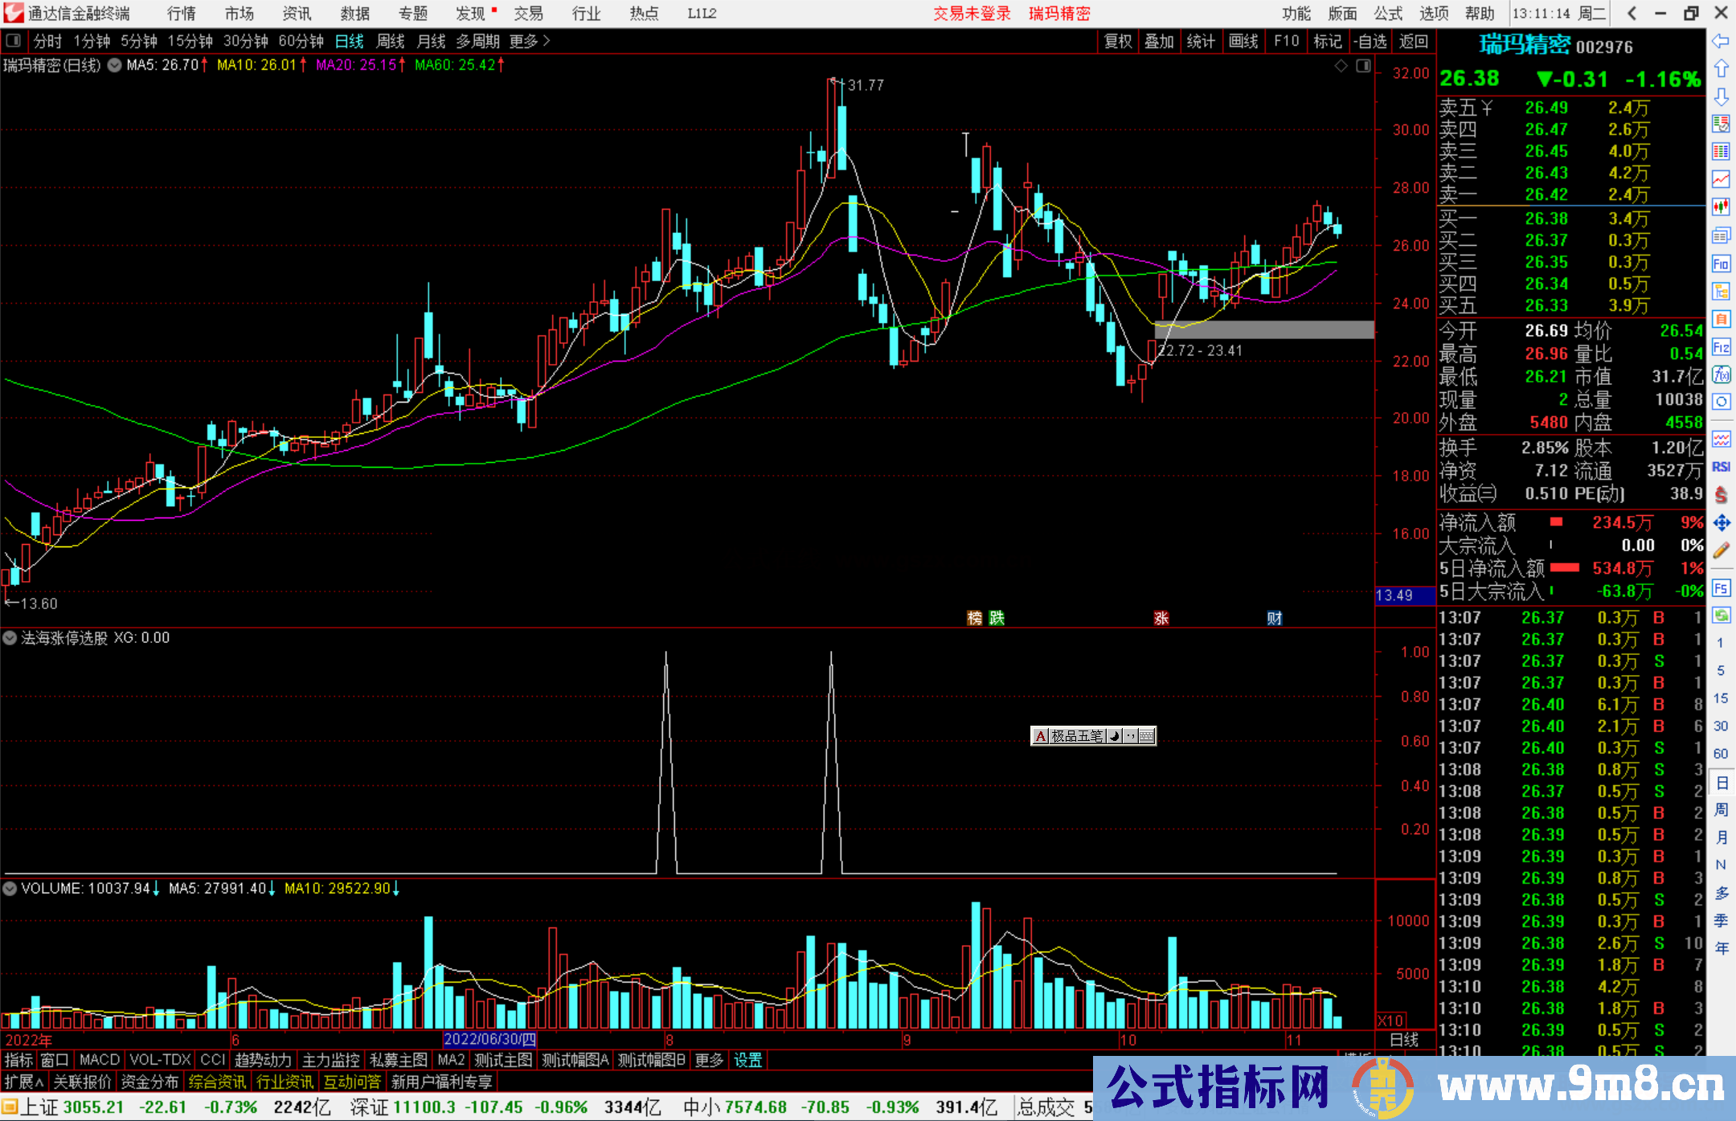Open the 更多 indicator tabs list

tap(709, 1060)
